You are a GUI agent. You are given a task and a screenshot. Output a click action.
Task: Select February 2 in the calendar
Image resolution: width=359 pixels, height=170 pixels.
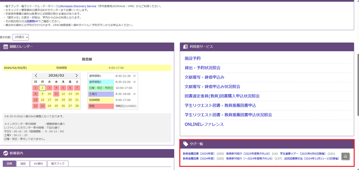click(x=42, y=88)
